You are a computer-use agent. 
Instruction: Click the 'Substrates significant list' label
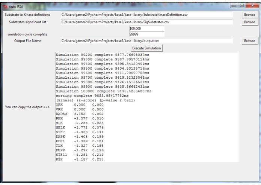pyautogui.click(x=28, y=22)
